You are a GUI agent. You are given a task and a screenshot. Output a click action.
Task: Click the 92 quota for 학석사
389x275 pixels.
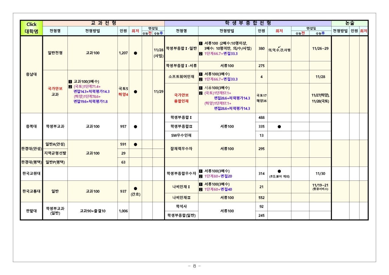(261, 206)
